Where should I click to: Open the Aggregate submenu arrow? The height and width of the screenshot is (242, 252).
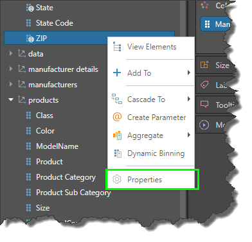(x=189, y=135)
